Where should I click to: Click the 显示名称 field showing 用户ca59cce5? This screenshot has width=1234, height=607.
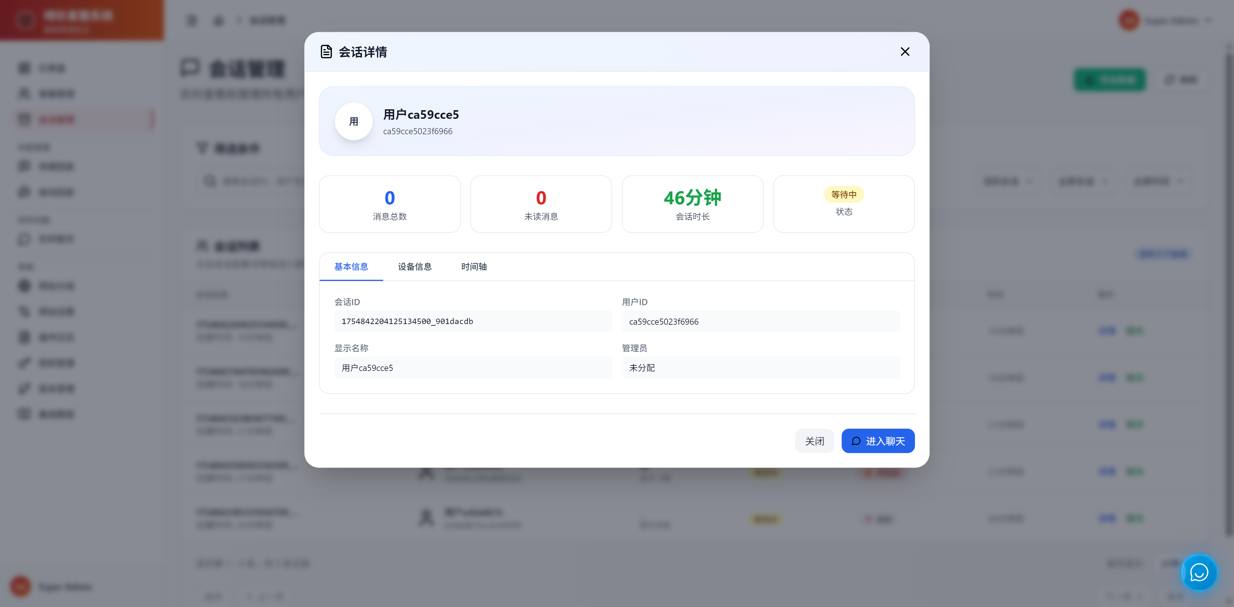click(x=473, y=368)
